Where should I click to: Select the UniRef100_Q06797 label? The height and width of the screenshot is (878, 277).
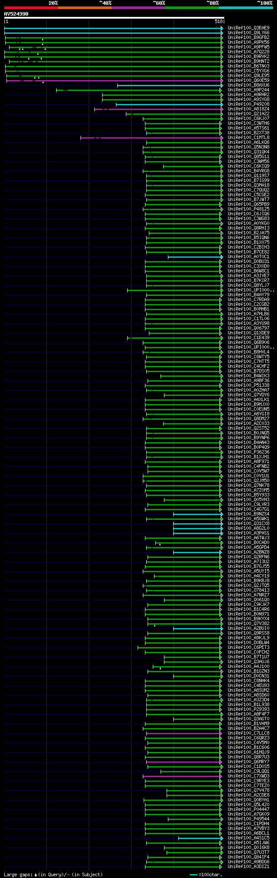[x=248, y=328]
